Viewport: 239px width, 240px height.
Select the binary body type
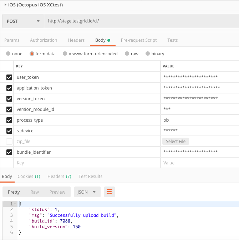point(148,53)
